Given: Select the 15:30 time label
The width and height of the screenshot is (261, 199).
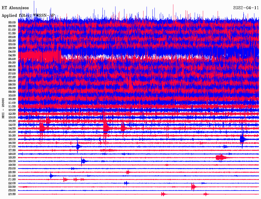Looking at the screenshot, I should point(12,136).
